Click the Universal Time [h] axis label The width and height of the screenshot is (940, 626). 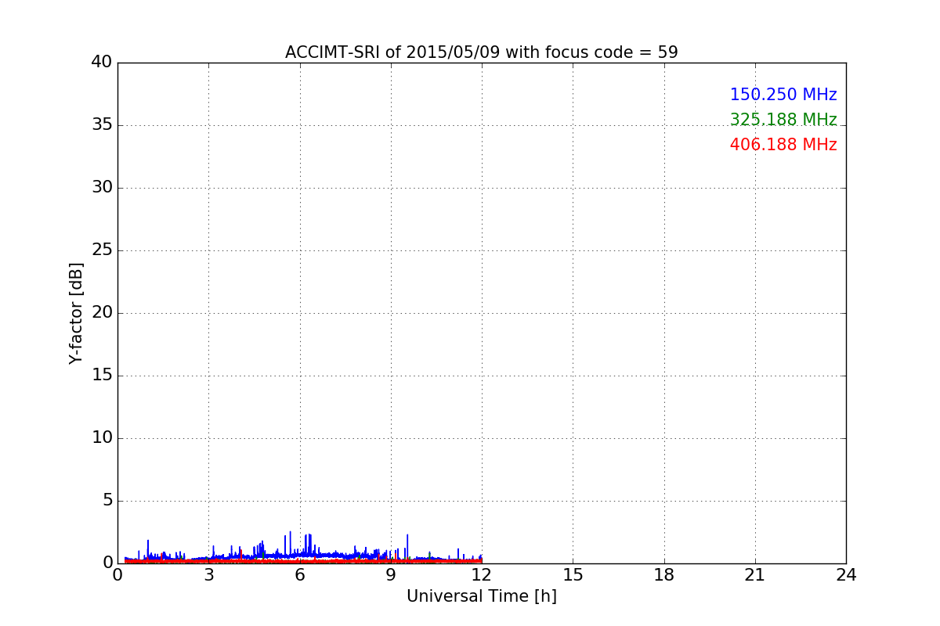coord(481,596)
